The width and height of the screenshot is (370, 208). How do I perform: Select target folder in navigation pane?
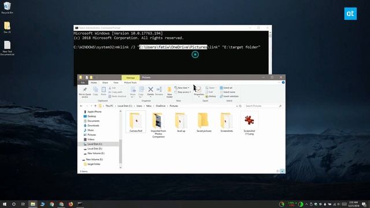[92, 164]
